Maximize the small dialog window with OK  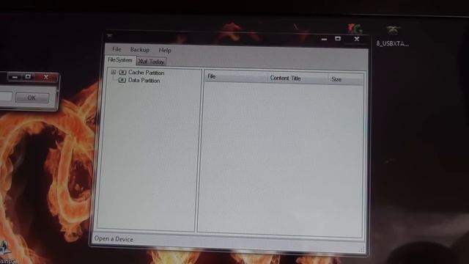[x=28, y=76]
